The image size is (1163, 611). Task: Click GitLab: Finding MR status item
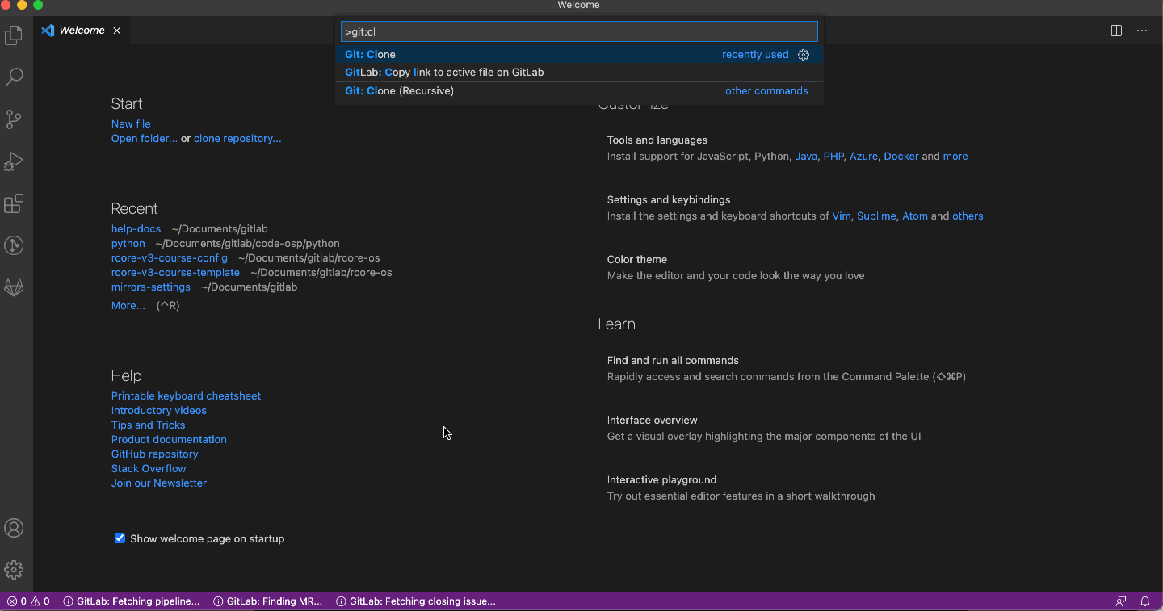tap(268, 601)
